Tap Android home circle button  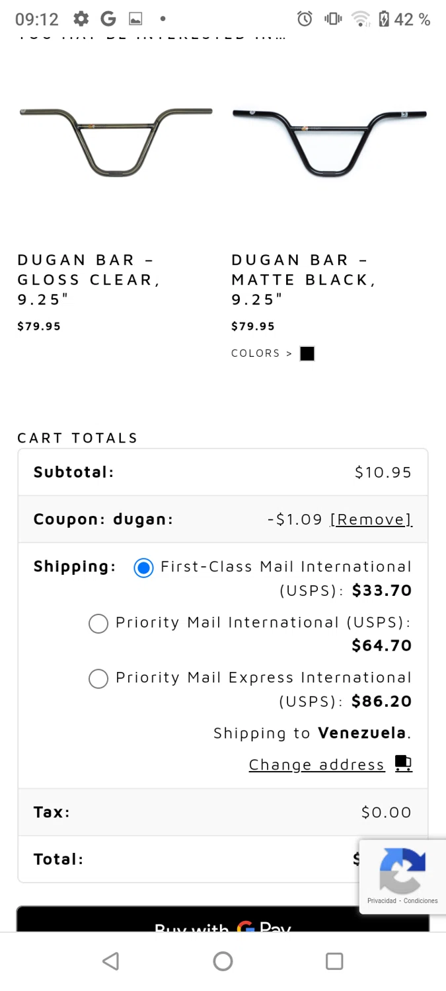[223, 961]
